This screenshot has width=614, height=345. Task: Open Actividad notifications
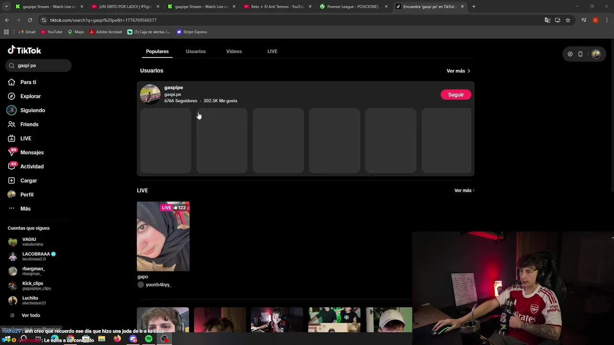(x=26, y=166)
